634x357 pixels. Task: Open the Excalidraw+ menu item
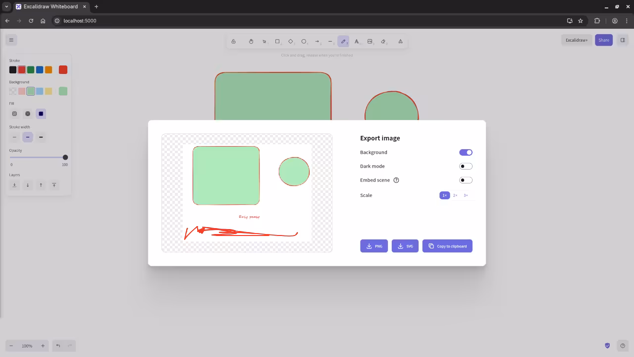coord(576,40)
